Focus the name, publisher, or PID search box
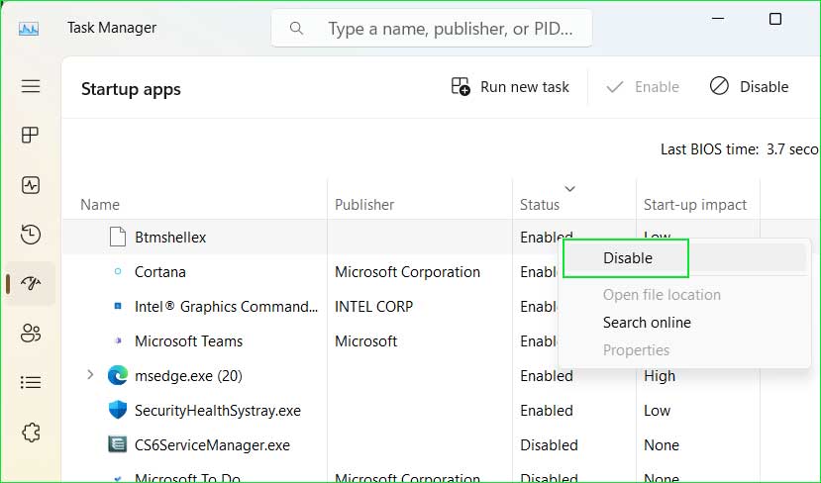The image size is (821, 483). pyautogui.click(x=432, y=29)
